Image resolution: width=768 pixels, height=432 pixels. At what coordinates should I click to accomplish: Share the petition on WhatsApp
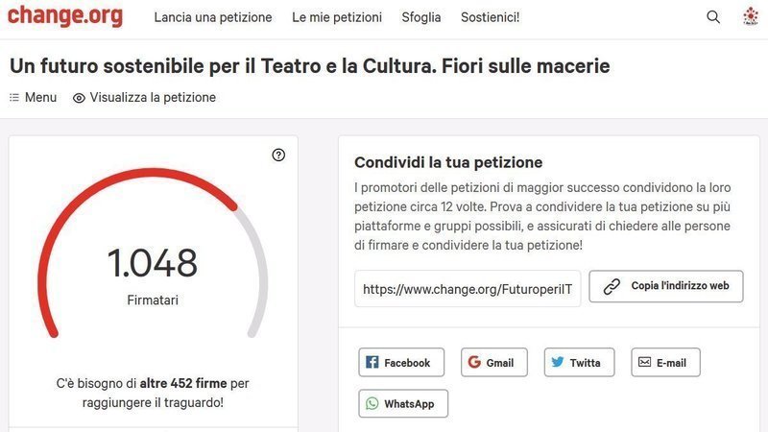point(403,403)
